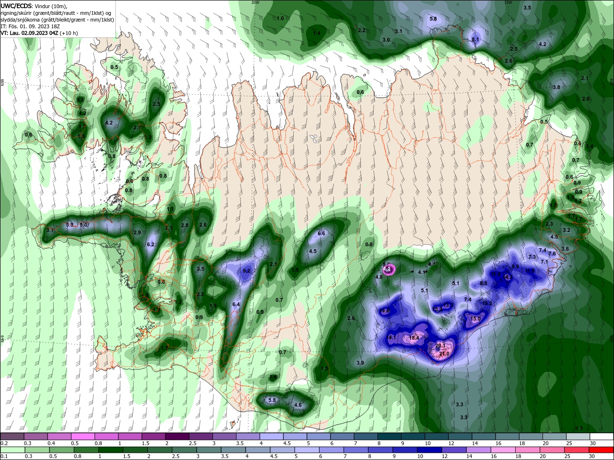The image size is (614, 460).
Task: Click the 3.9 precipitation value
Action: click(x=360, y=363)
